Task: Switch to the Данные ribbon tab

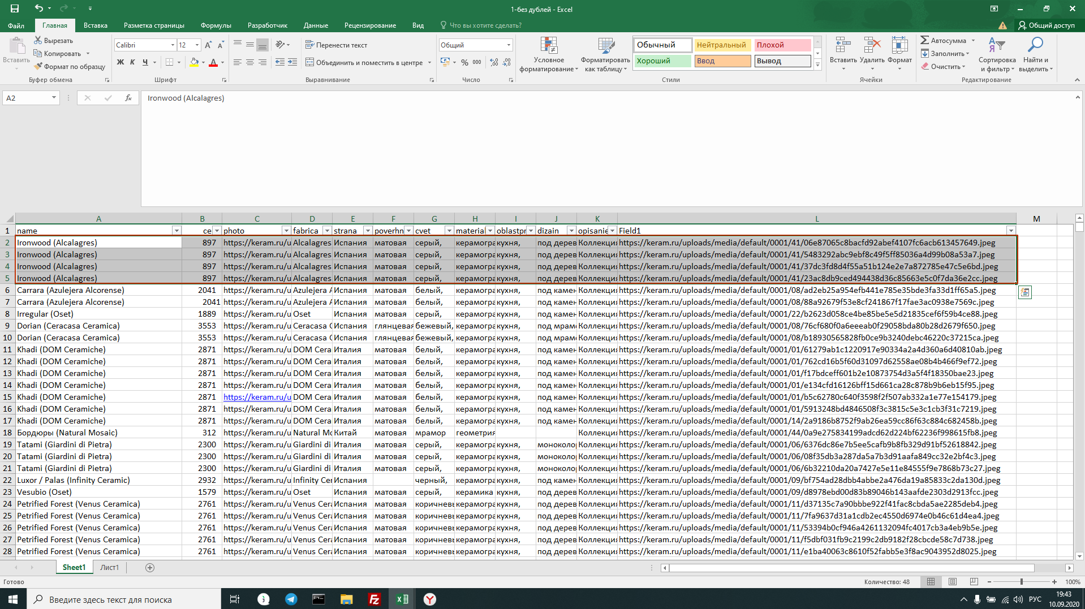Action: coord(316,25)
